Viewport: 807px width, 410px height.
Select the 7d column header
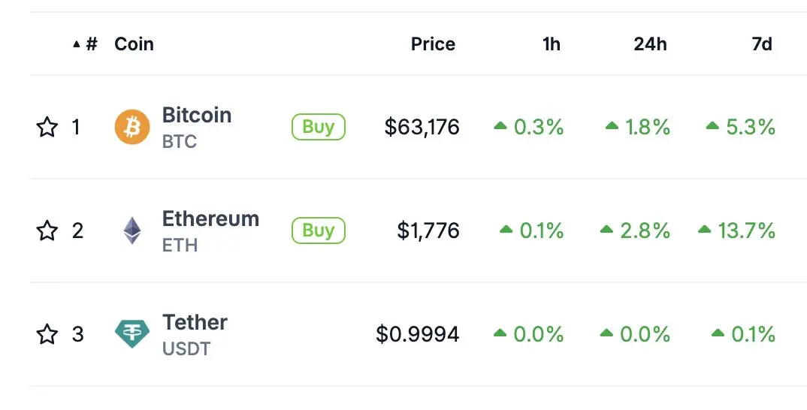(762, 44)
